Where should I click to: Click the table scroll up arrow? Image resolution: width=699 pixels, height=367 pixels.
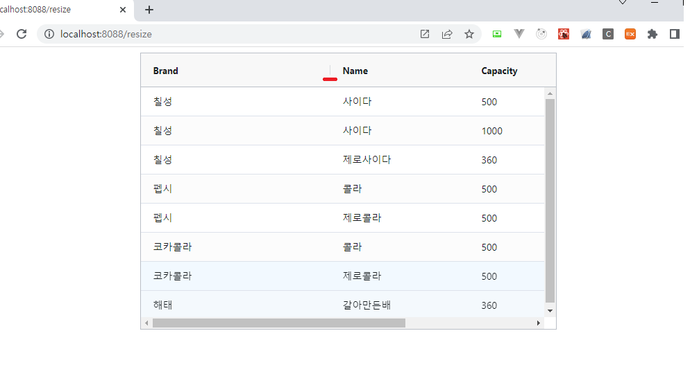click(550, 93)
